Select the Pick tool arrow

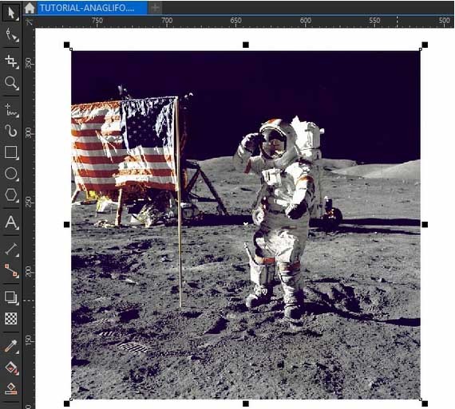click(x=11, y=13)
